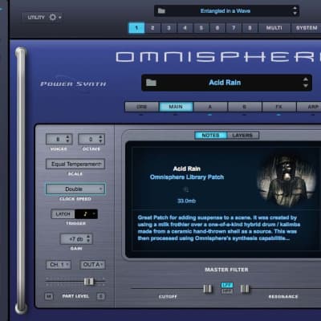Viewport: 321px width, 321px height.
Task: Switch to the ORB tab
Action: pos(142,107)
